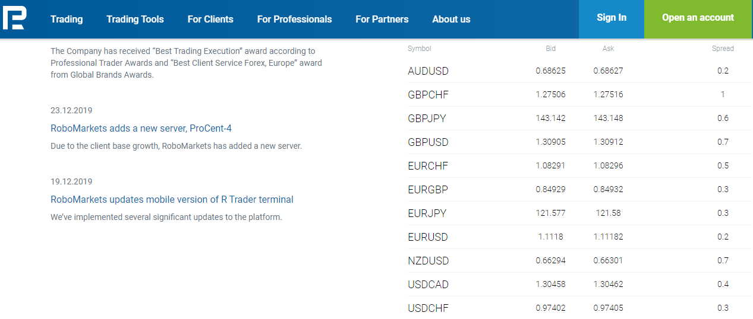The width and height of the screenshot is (753, 319).
Task: Select the USDCAD symbol row
Action: coord(579,285)
